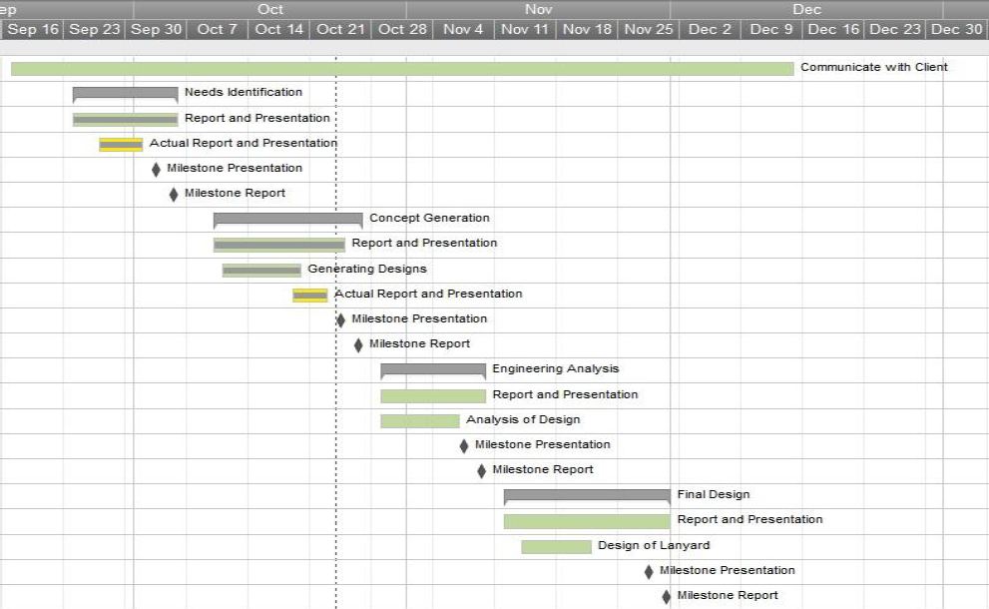Select the Final Design summary bar
This screenshot has width=989, height=609.
coord(587,495)
